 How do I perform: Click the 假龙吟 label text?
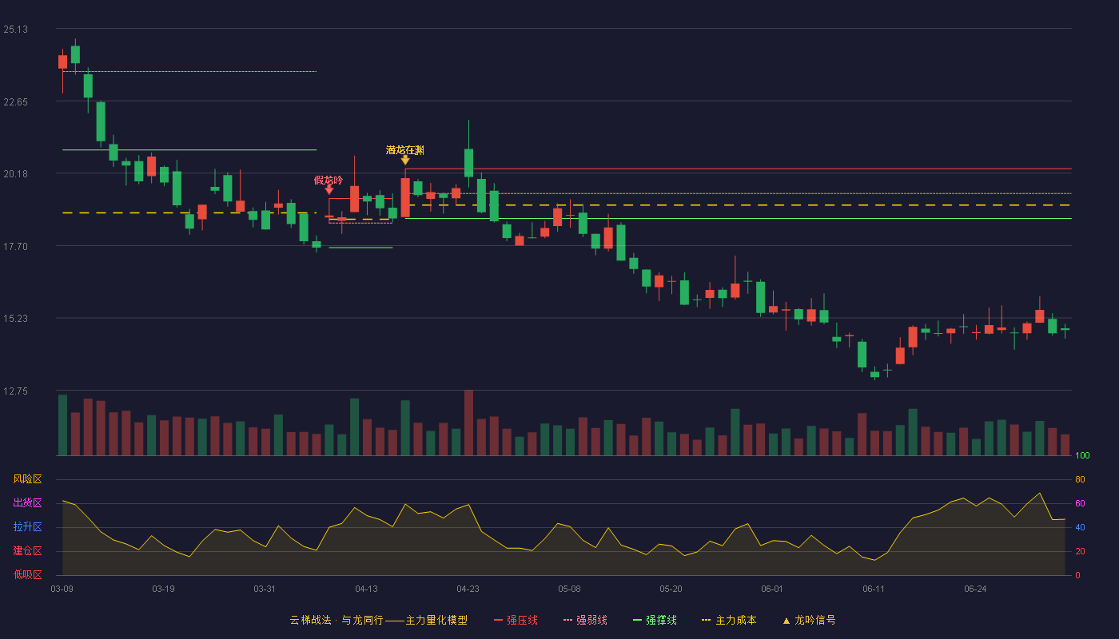pyautogui.click(x=329, y=180)
